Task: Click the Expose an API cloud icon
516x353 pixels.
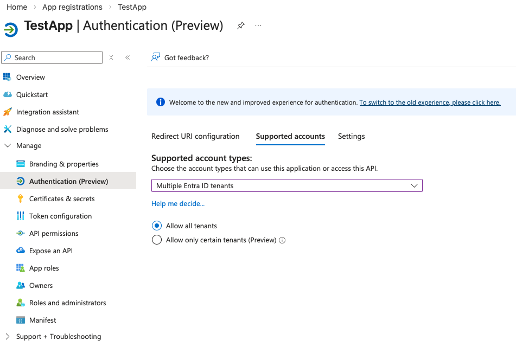Action: click(21, 251)
